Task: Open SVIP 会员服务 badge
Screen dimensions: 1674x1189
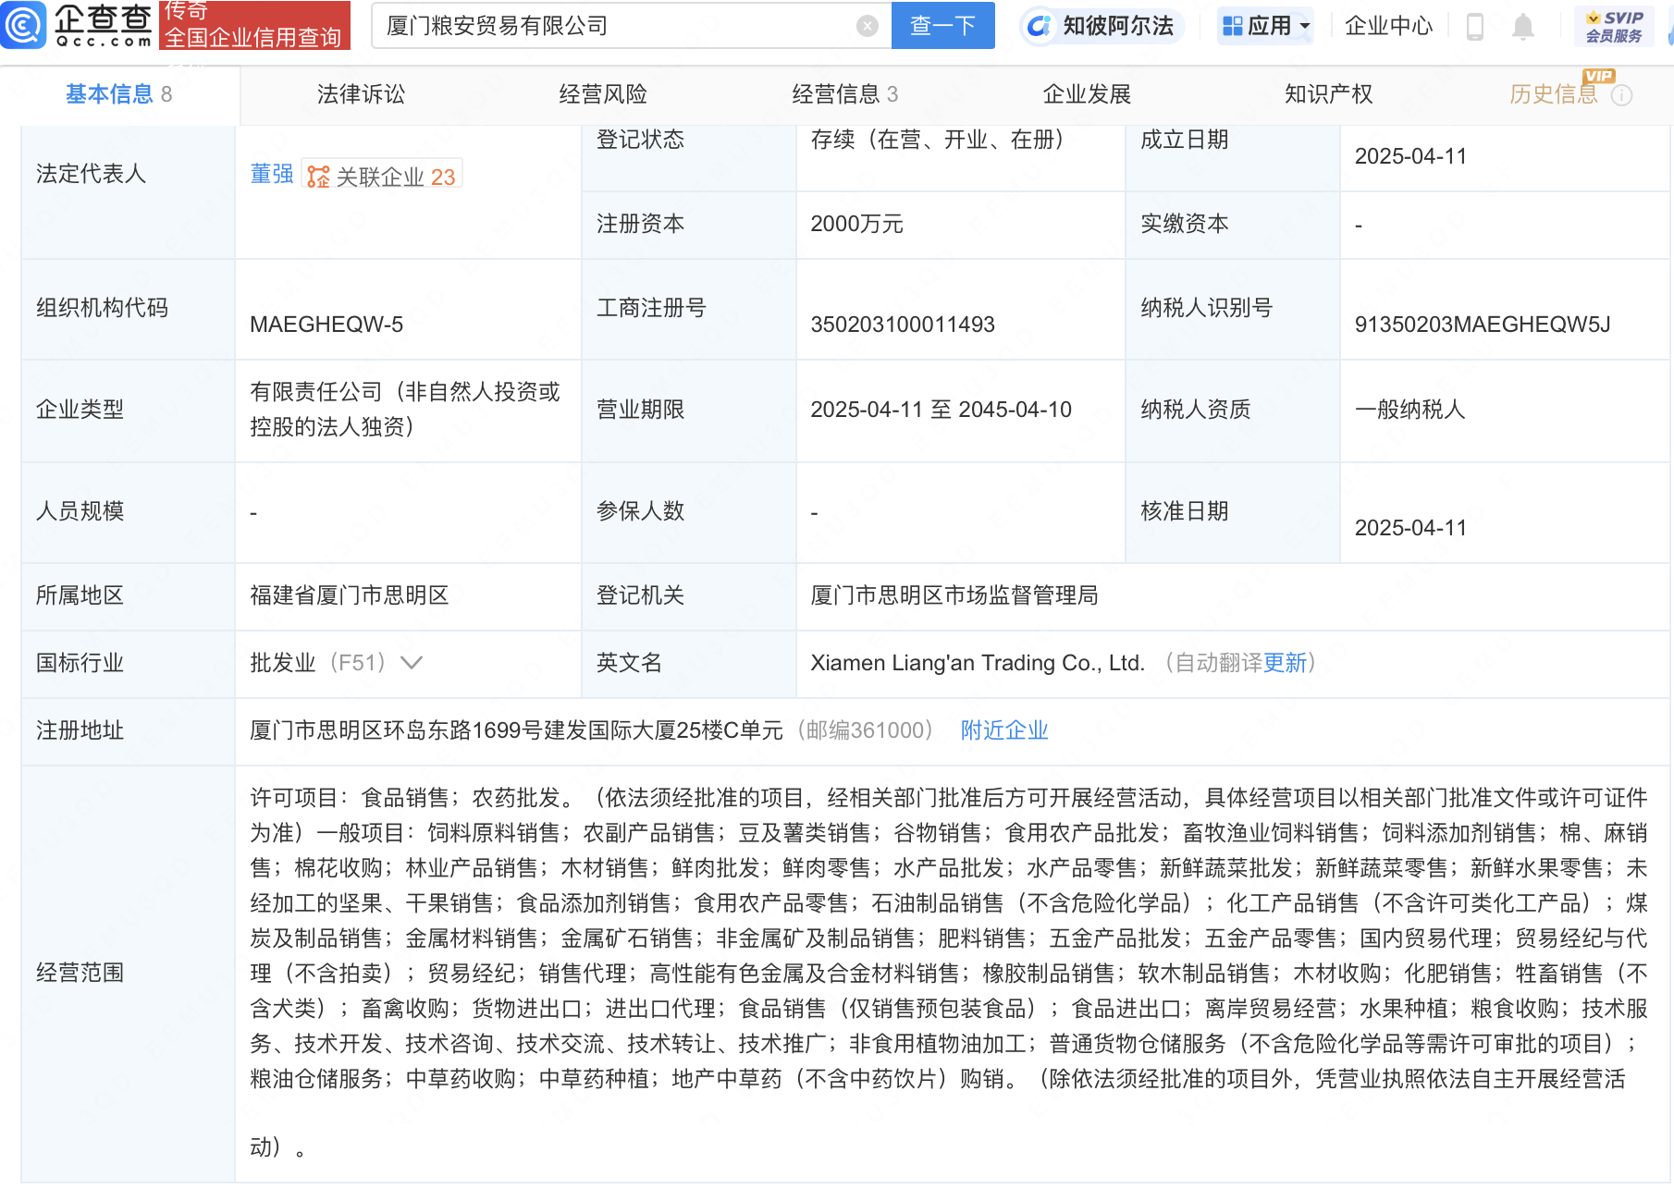Action: pos(1614,26)
